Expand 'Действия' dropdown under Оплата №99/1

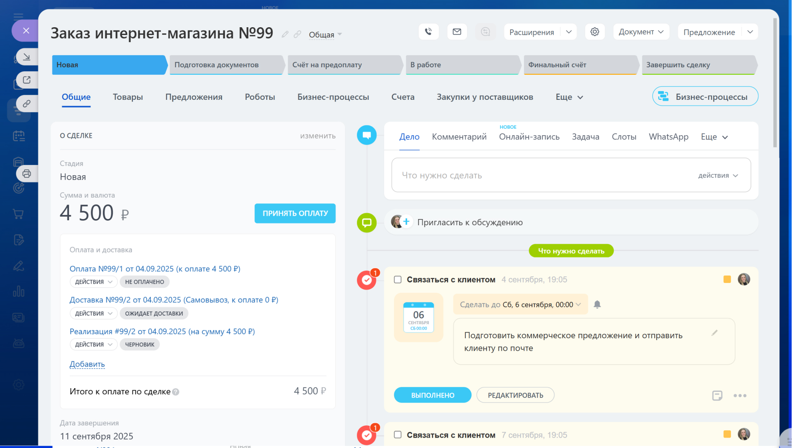point(93,282)
